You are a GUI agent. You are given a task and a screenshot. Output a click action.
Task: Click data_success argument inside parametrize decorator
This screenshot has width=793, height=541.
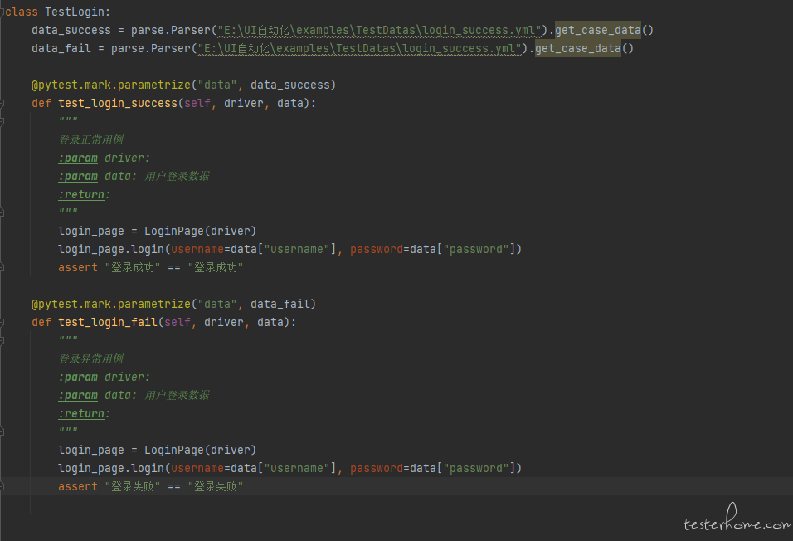pos(290,85)
